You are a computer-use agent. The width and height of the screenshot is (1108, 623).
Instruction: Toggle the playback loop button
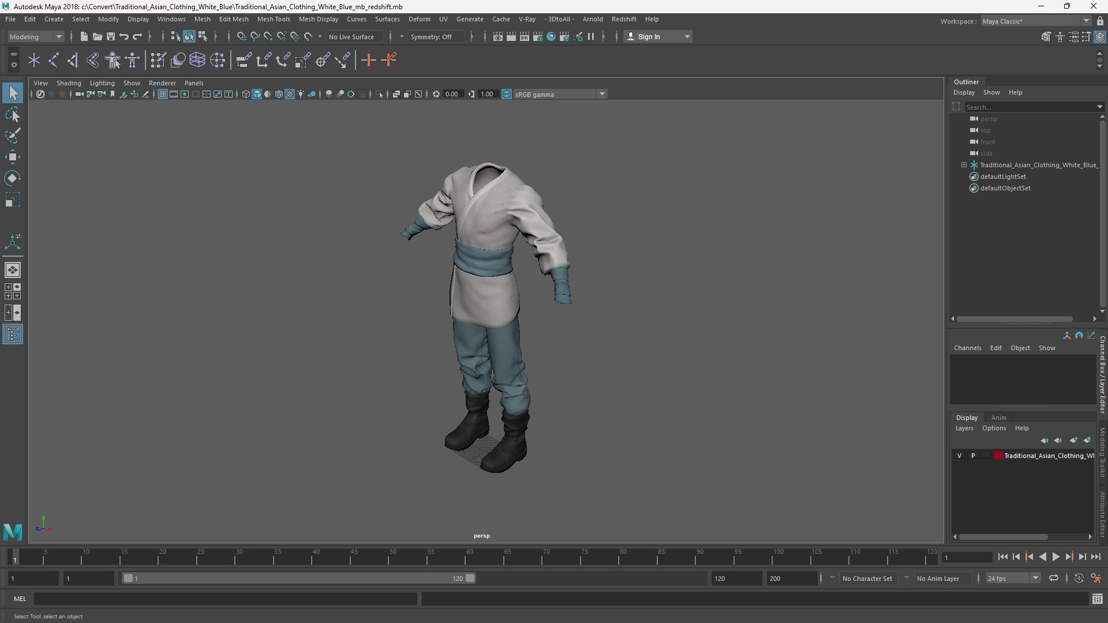click(x=1054, y=578)
